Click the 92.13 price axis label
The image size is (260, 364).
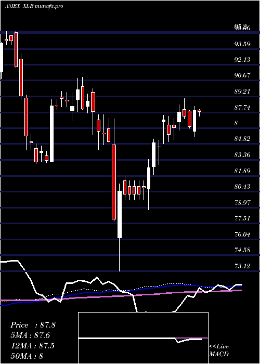[x=242, y=60]
